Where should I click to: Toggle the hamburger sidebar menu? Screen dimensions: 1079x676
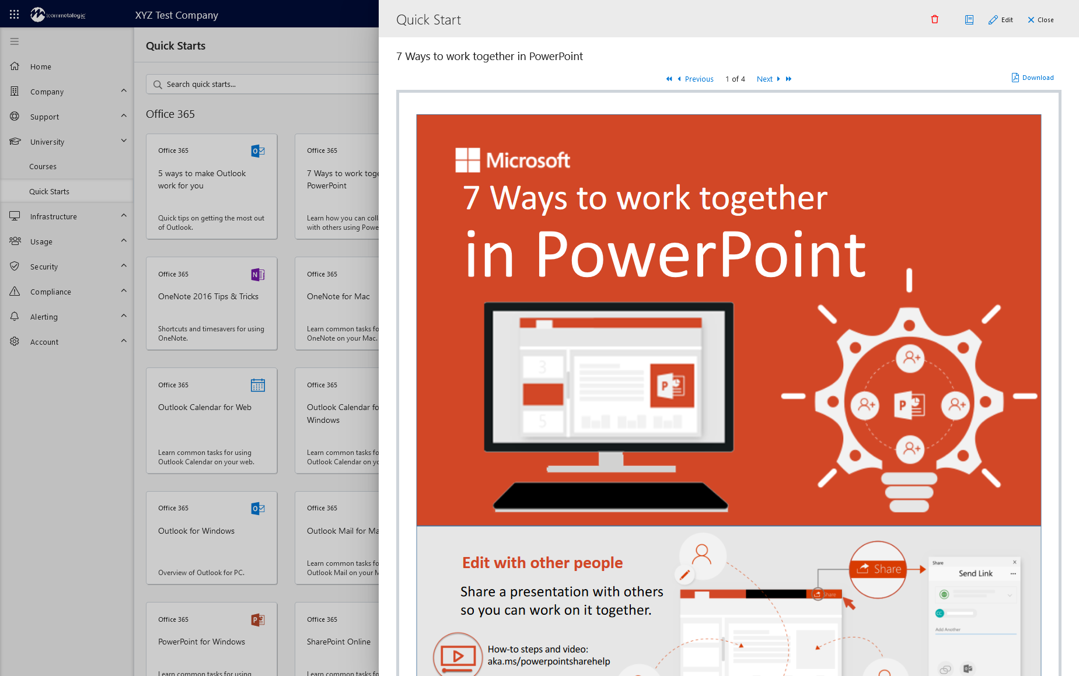click(x=15, y=41)
